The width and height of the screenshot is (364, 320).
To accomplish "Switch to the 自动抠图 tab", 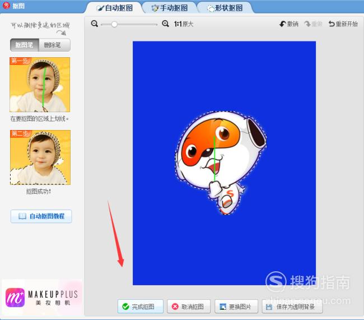I will (x=115, y=8).
